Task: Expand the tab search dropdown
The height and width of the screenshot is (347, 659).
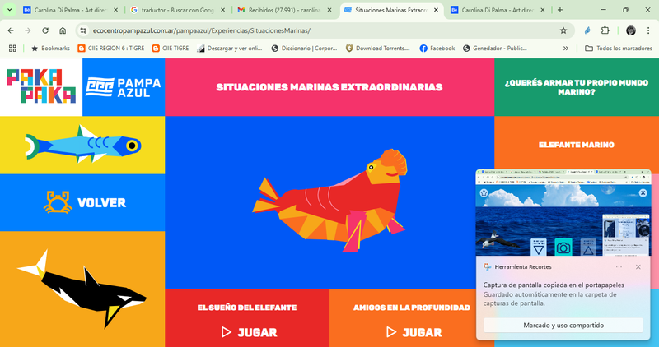Action: click(9, 10)
